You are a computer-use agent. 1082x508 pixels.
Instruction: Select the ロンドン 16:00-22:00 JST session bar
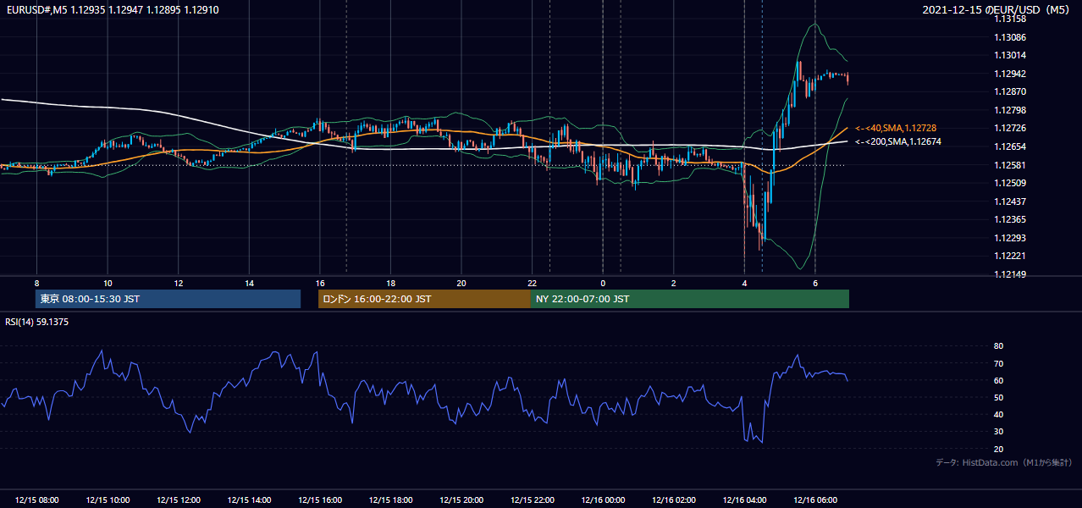424,299
